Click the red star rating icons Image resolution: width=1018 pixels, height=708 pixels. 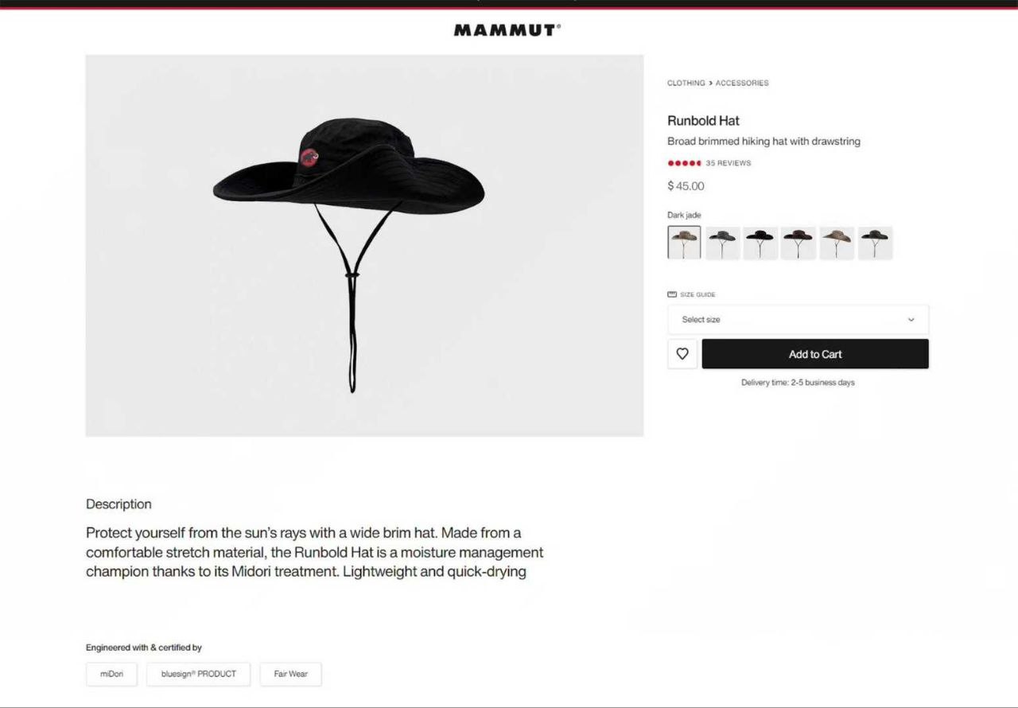coord(685,163)
